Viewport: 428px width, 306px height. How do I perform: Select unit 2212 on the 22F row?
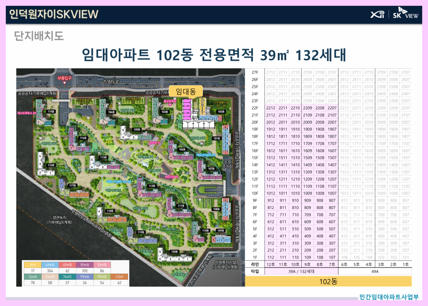(x=271, y=108)
